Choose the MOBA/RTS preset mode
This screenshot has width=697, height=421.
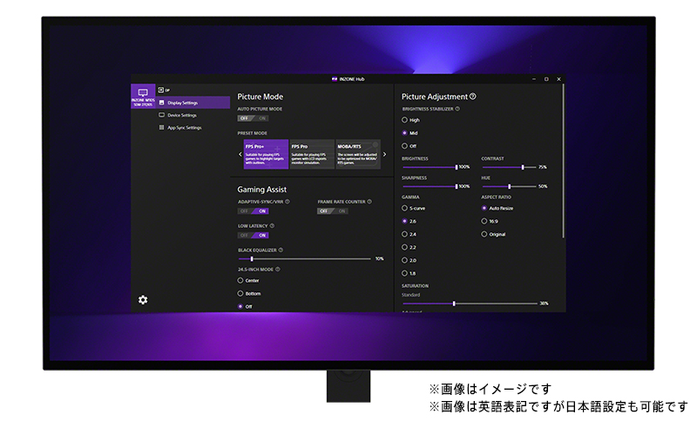point(357,153)
